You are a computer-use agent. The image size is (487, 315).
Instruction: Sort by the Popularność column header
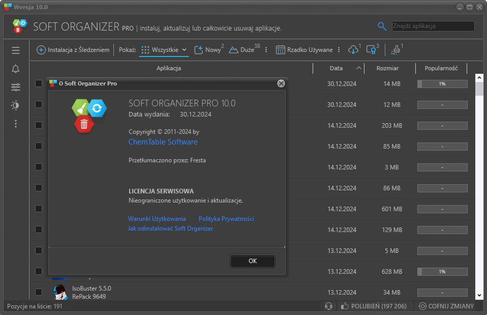[x=441, y=68]
